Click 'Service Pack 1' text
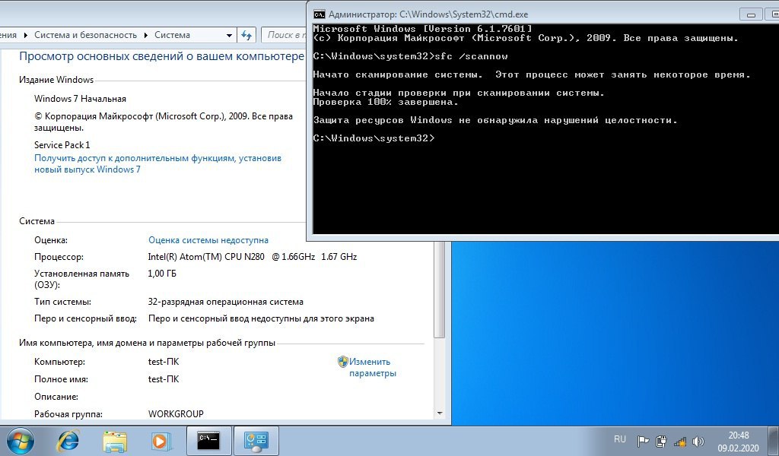 (x=62, y=145)
